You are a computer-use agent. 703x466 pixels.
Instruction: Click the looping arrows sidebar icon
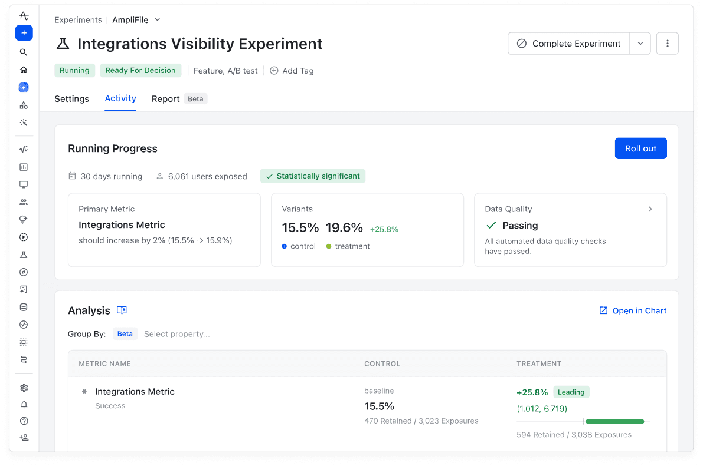(24, 360)
